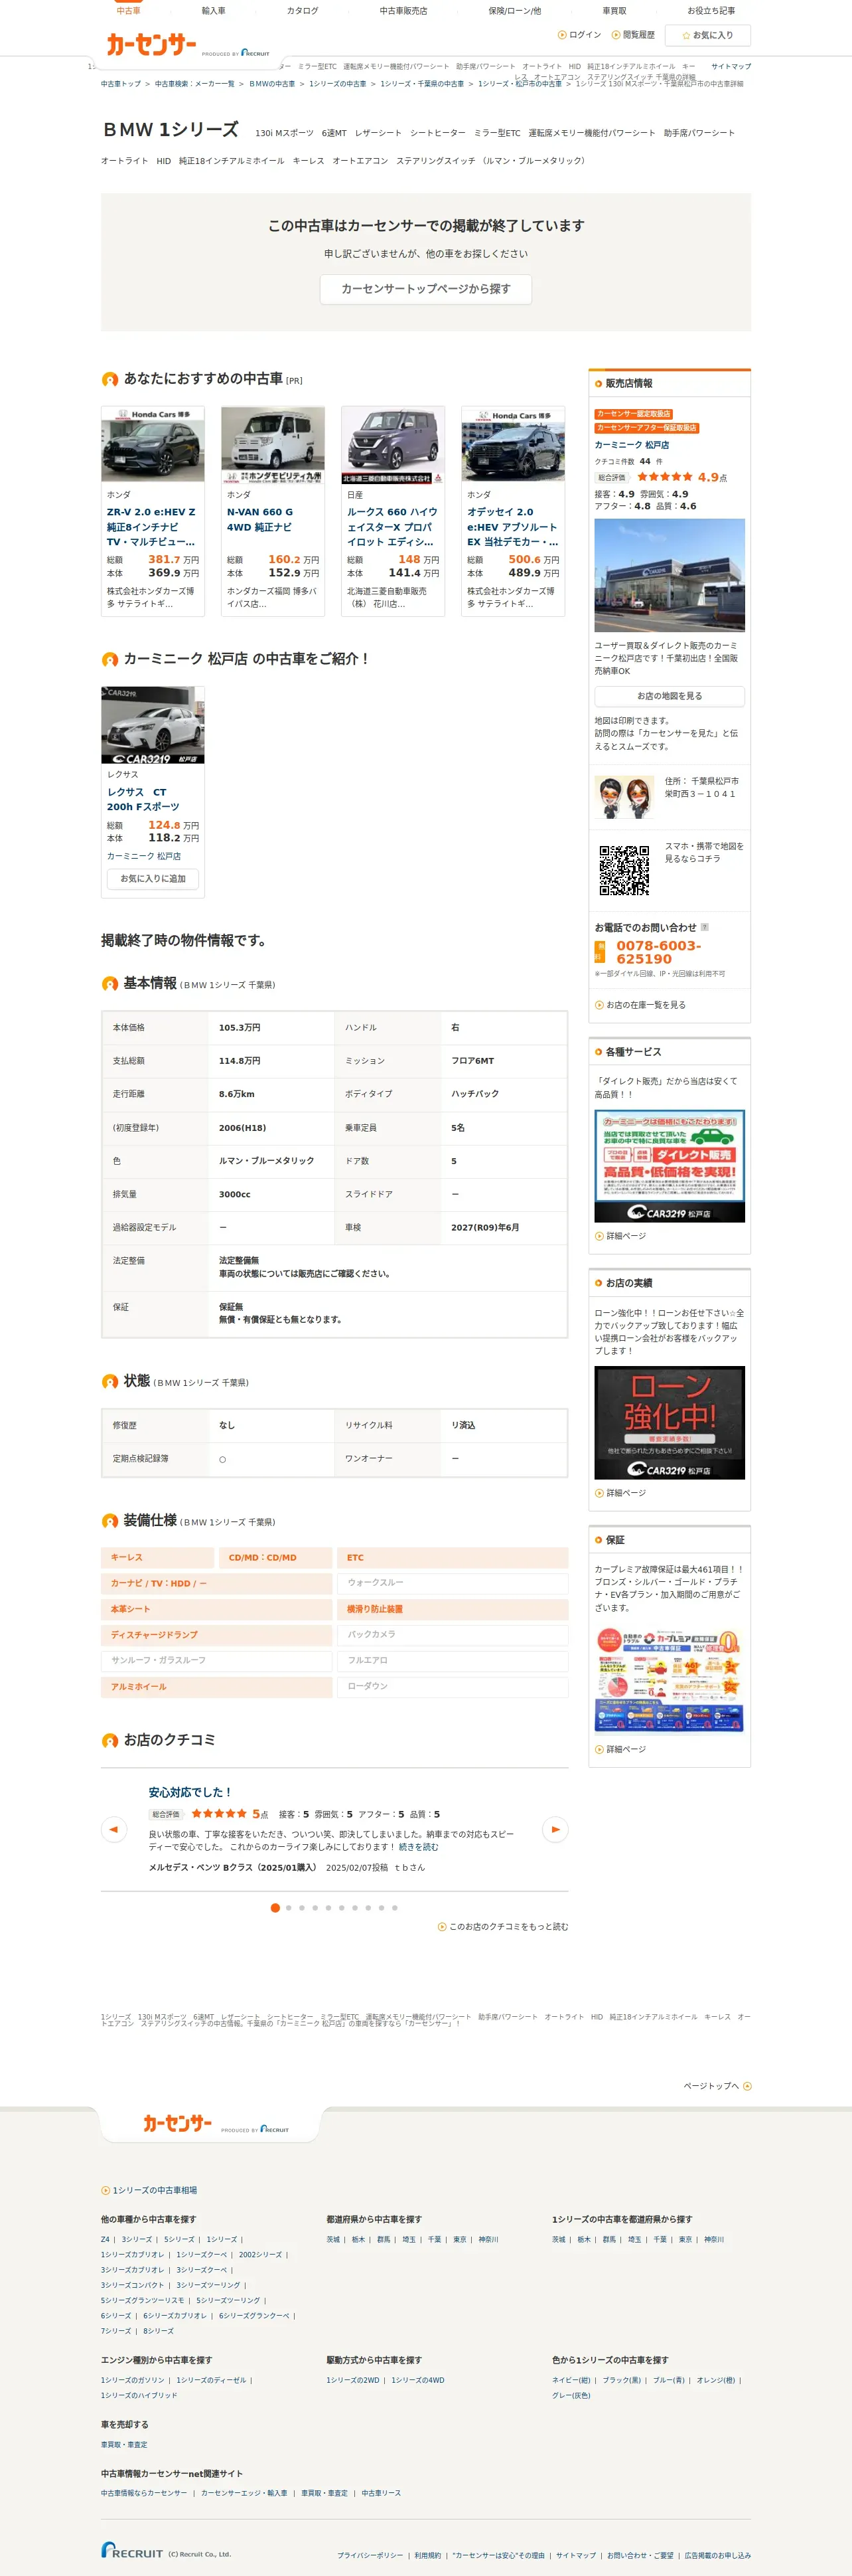The height and width of the screenshot is (2576, 852).
Task: Click the カーセンサー logo in the header
Action: 152,44
